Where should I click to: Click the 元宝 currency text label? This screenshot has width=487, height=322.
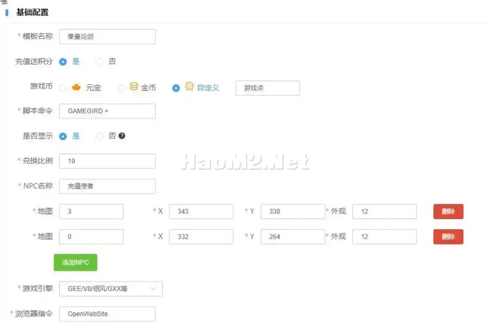pos(93,88)
